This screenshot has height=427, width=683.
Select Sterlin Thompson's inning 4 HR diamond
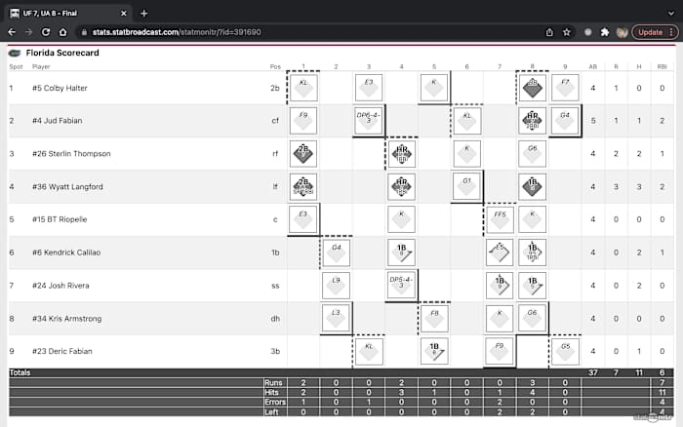(x=402, y=154)
